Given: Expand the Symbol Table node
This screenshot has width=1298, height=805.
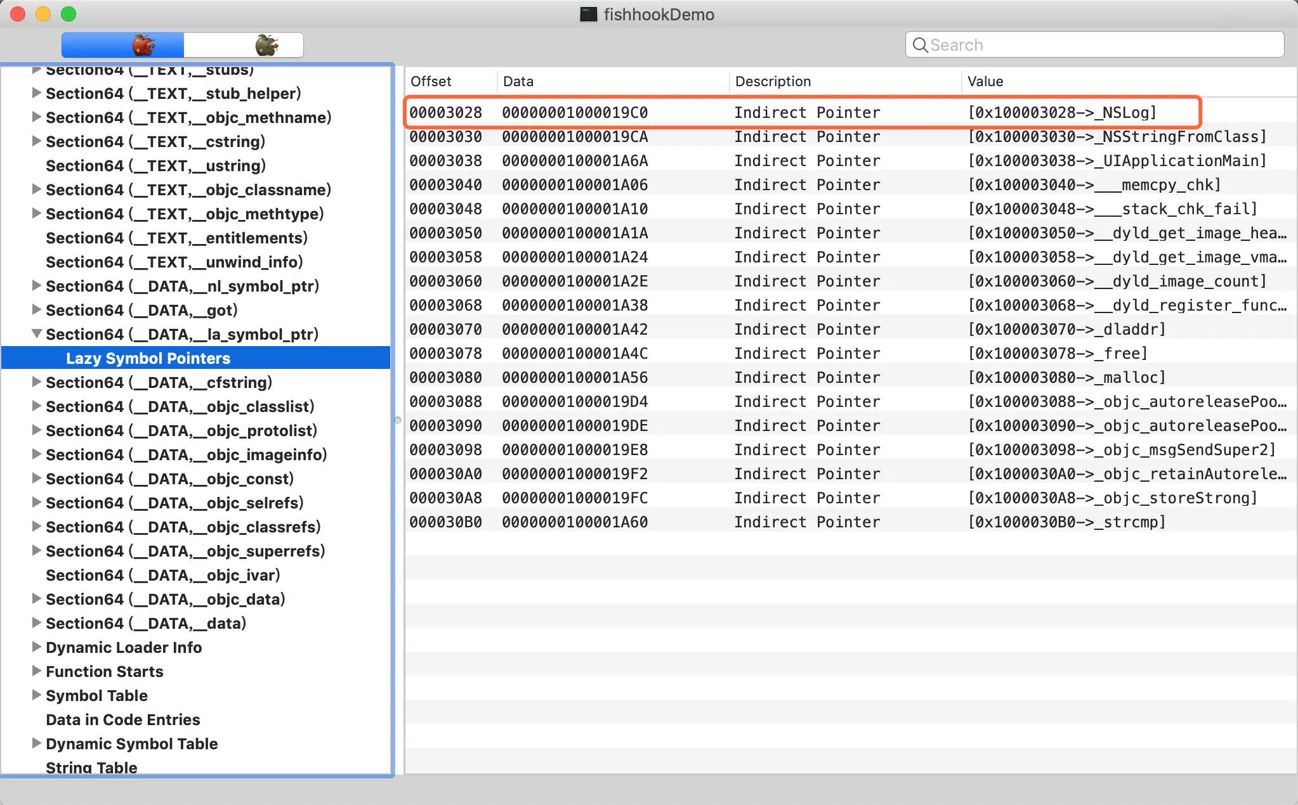Looking at the screenshot, I should [x=37, y=695].
